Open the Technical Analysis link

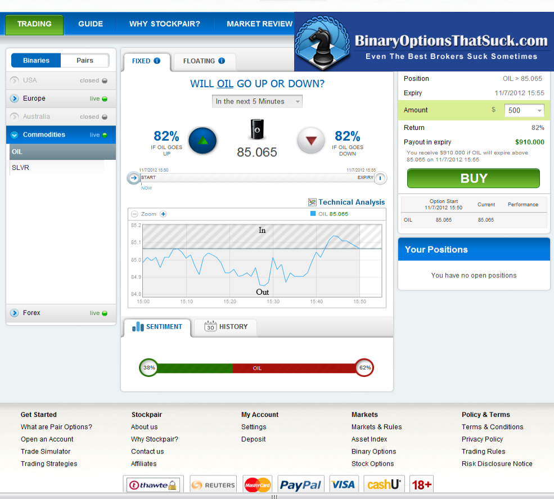pos(352,202)
